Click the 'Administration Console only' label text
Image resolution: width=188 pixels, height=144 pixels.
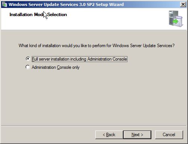56,67
